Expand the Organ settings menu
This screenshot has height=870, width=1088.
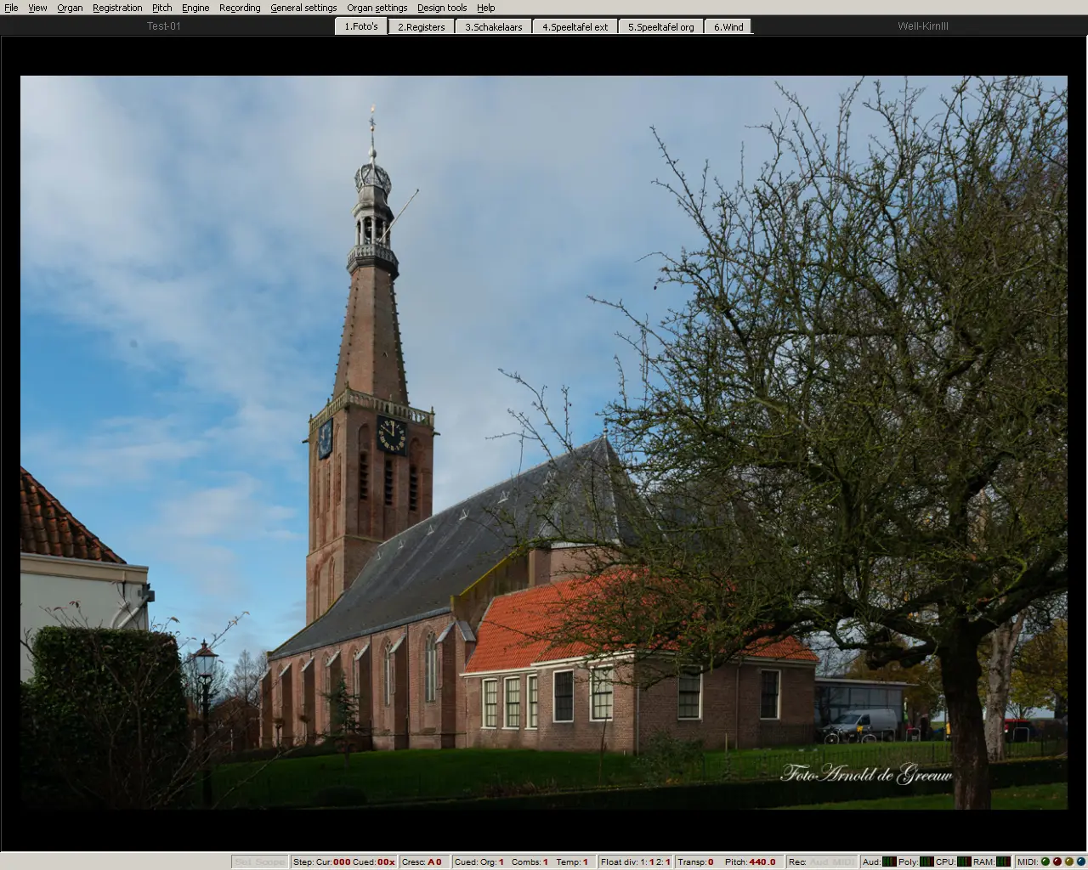(377, 8)
